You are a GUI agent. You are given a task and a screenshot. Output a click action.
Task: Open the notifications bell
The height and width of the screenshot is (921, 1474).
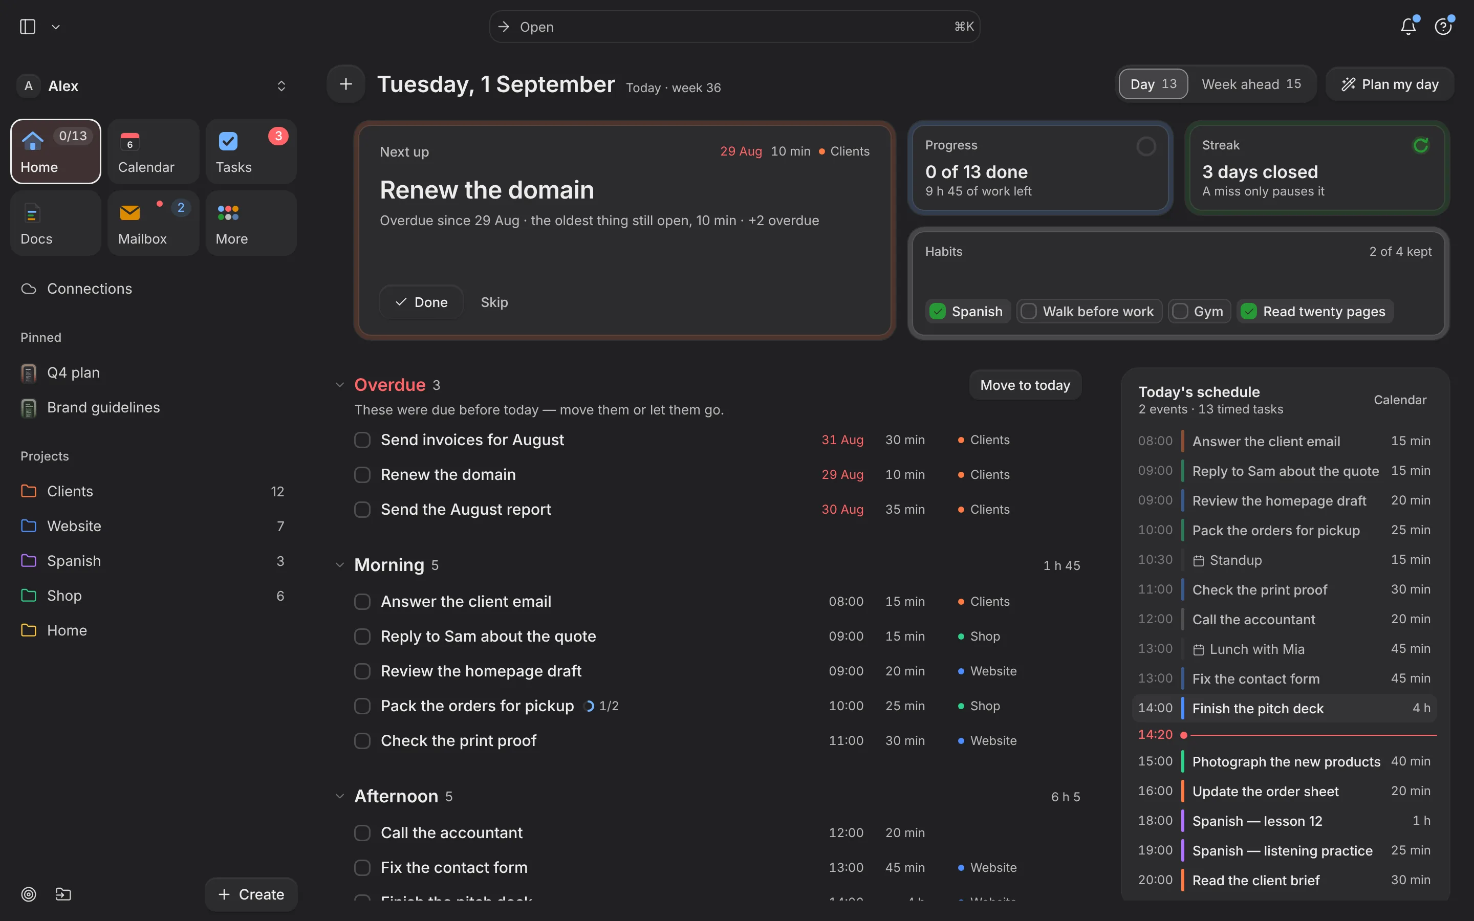(x=1408, y=26)
